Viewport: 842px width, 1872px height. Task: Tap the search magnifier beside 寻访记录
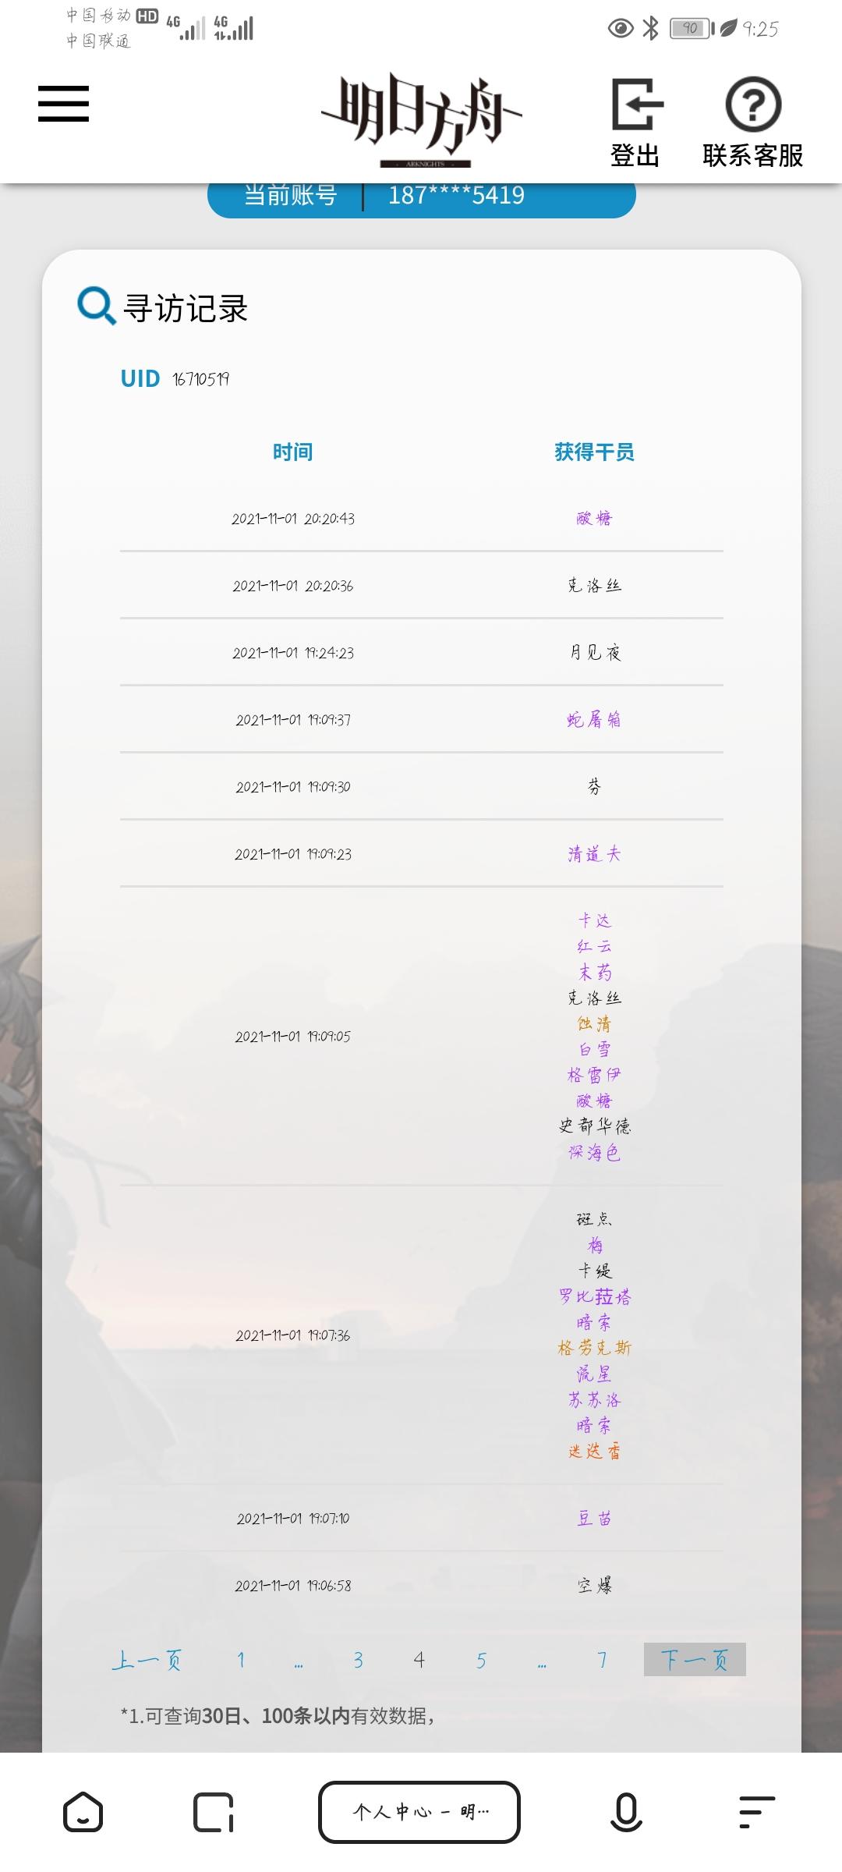click(x=97, y=306)
